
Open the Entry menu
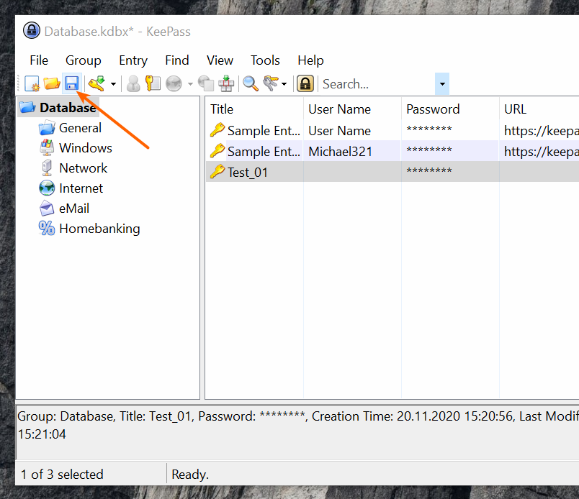133,60
